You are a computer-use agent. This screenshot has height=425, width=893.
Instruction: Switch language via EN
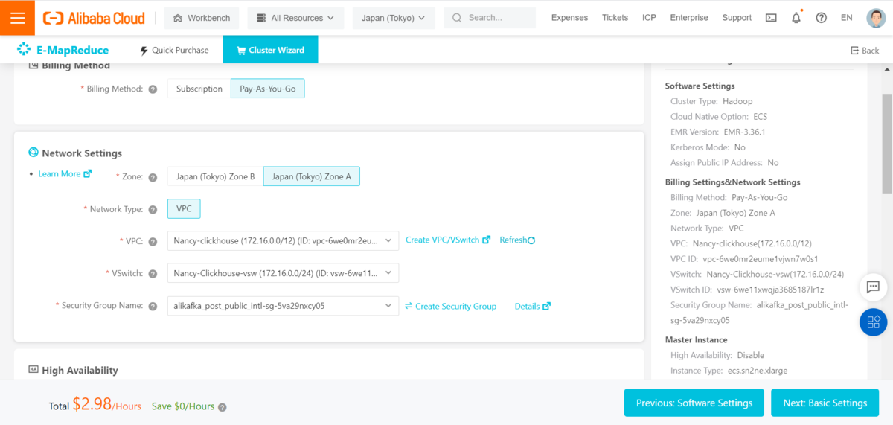[x=846, y=18]
